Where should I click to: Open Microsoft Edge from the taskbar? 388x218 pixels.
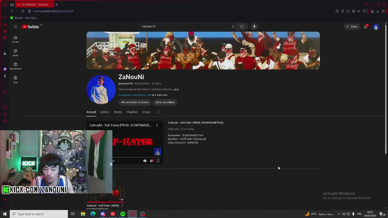[93, 214]
